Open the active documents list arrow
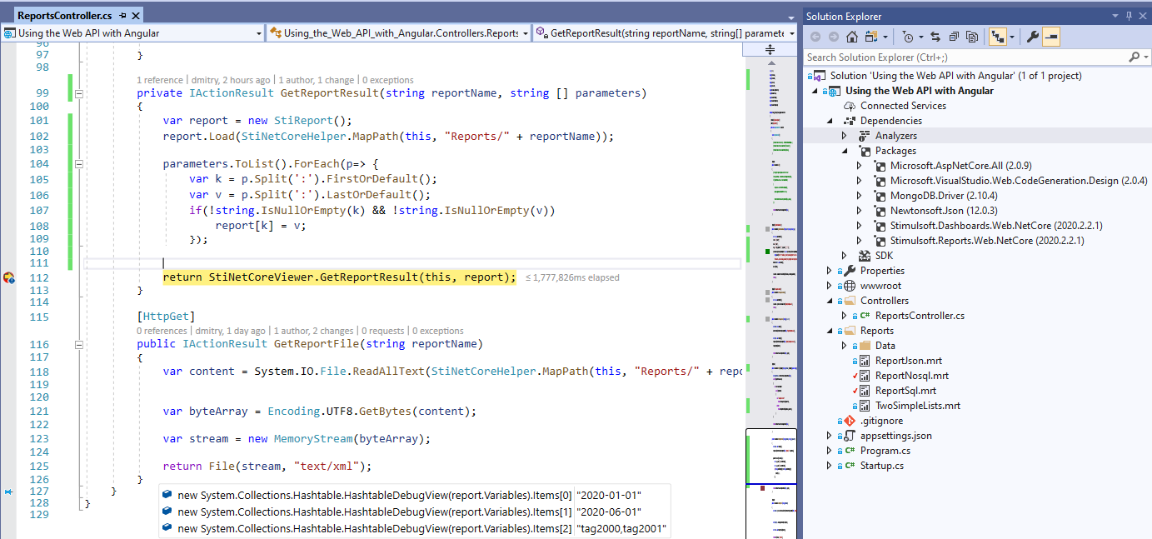1152x539 pixels. point(790,17)
